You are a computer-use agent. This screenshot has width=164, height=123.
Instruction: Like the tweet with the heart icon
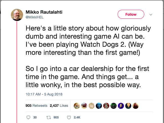tap(69, 117)
